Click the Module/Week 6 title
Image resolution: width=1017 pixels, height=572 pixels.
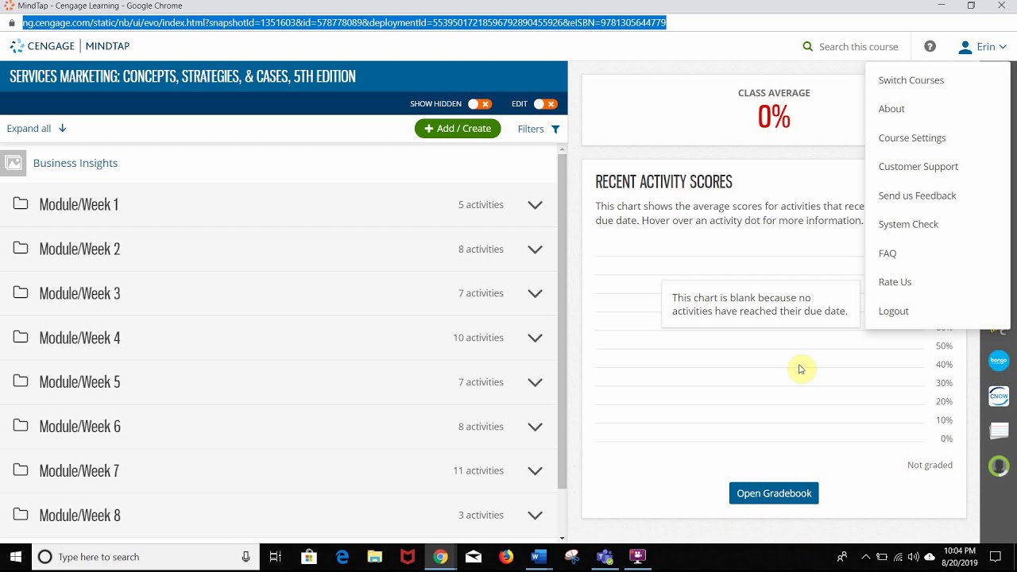coord(79,427)
